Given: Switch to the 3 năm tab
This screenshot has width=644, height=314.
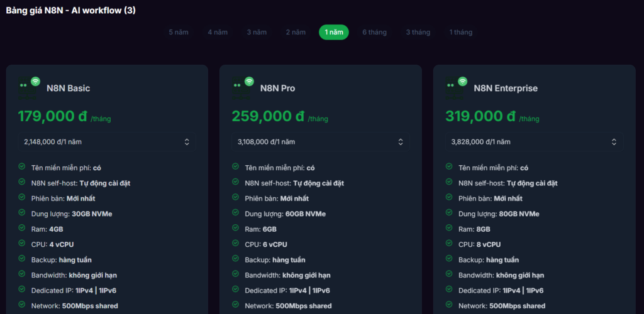Looking at the screenshot, I should (x=257, y=32).
